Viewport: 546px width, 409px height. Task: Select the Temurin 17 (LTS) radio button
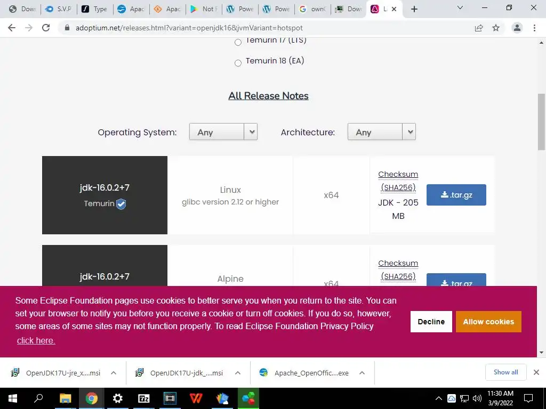point(238,43)
